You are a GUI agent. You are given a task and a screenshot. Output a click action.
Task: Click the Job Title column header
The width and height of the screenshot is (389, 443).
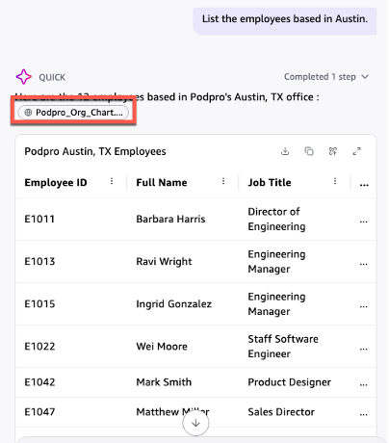270,183
